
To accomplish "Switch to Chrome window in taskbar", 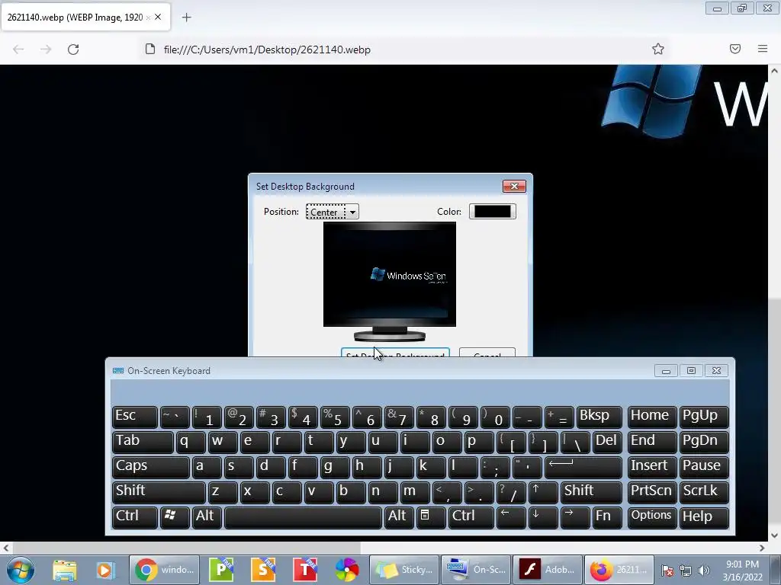I will tap(165, 570).
